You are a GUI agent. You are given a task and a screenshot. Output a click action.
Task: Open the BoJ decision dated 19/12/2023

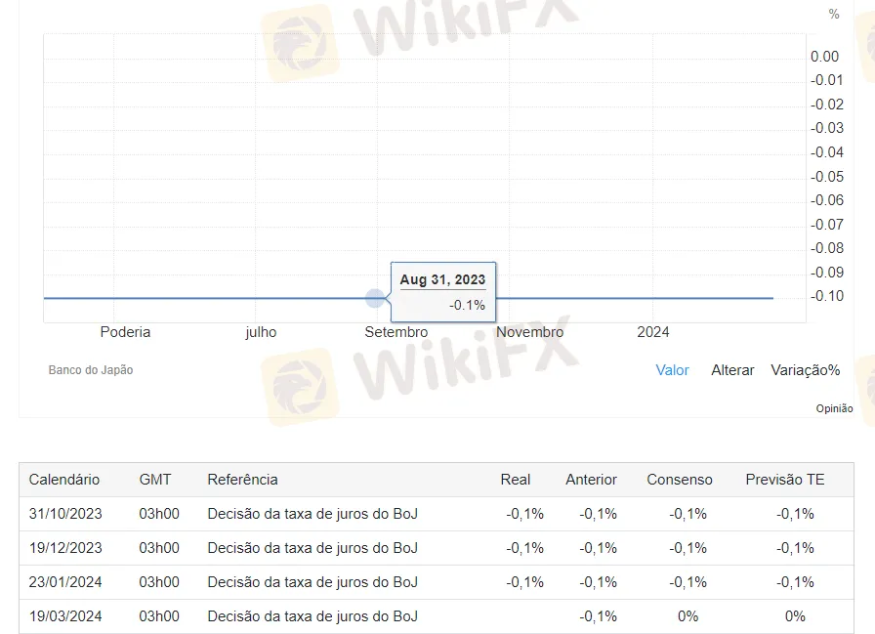[312, 548]
